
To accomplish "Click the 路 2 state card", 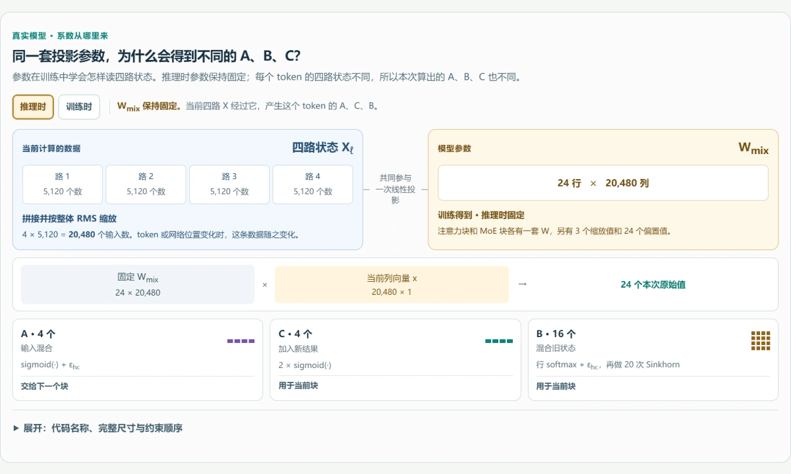I will [x=146, y=184].
